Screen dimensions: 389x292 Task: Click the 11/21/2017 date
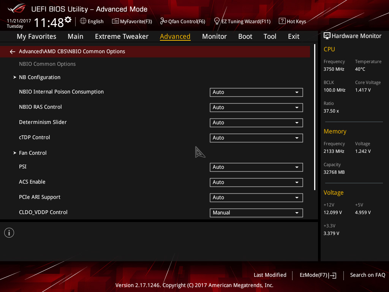point(19,21)
